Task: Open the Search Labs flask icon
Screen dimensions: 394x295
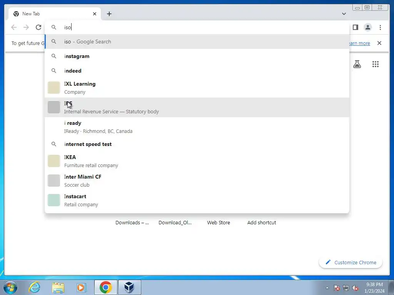Action: (357, 64)
